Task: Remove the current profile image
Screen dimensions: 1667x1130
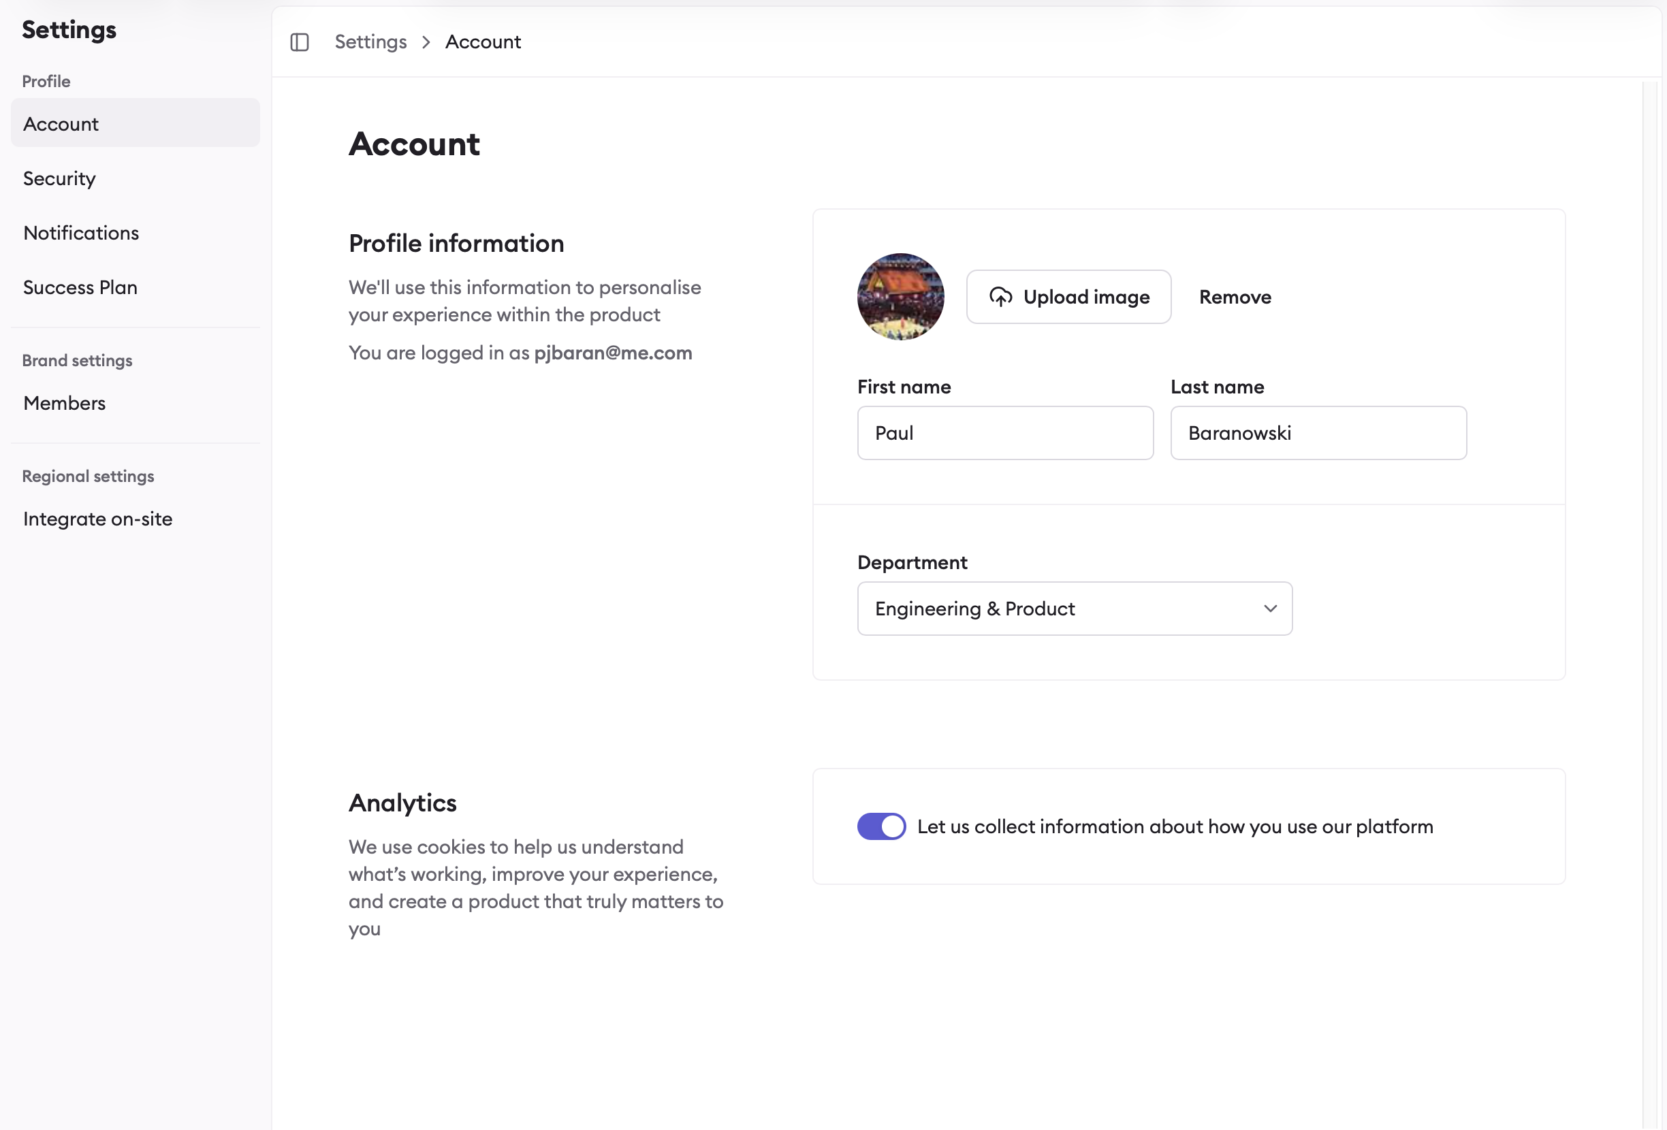Action: 1235,296
